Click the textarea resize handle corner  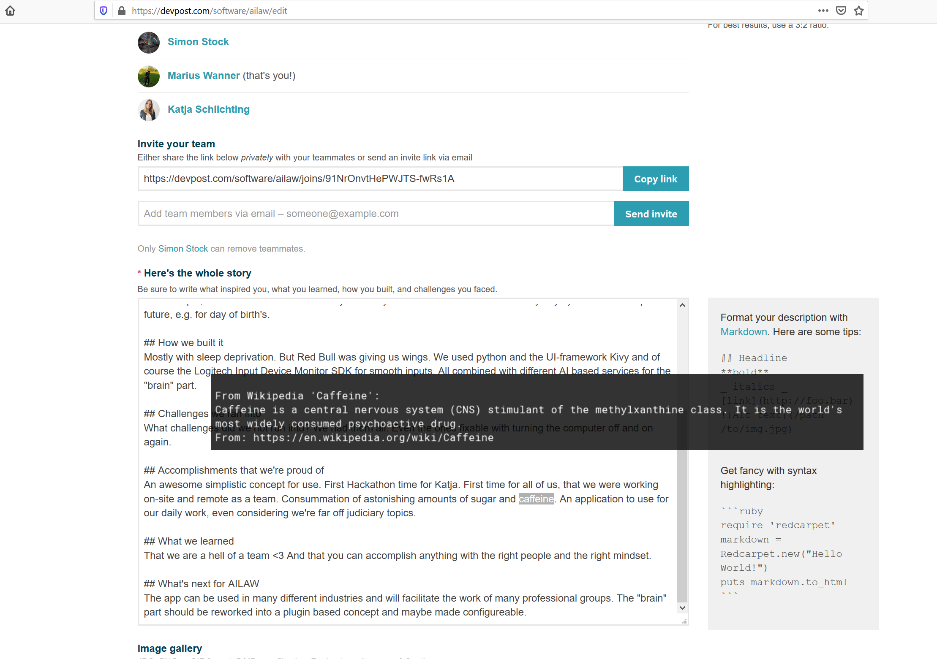point(684,621)
